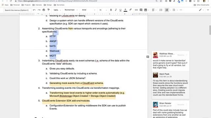Print the document with printer icon
211x118 pixels.
click(44, 10)
